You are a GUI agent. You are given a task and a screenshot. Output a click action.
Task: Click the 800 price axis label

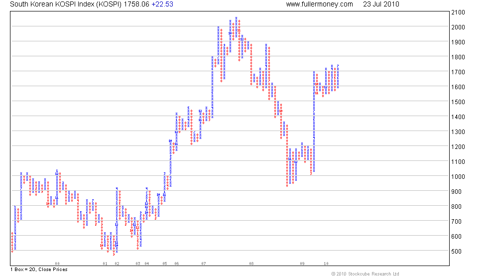pos(456,207)
